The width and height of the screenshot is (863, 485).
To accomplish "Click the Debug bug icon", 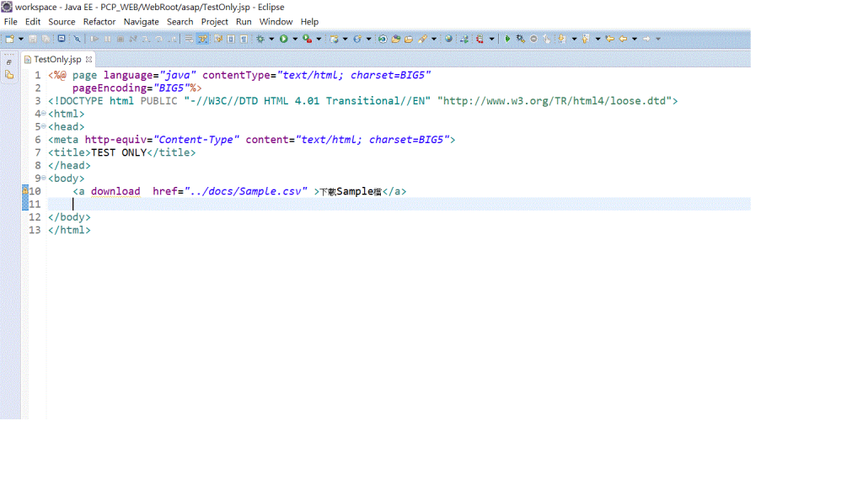I will (260, 39).
